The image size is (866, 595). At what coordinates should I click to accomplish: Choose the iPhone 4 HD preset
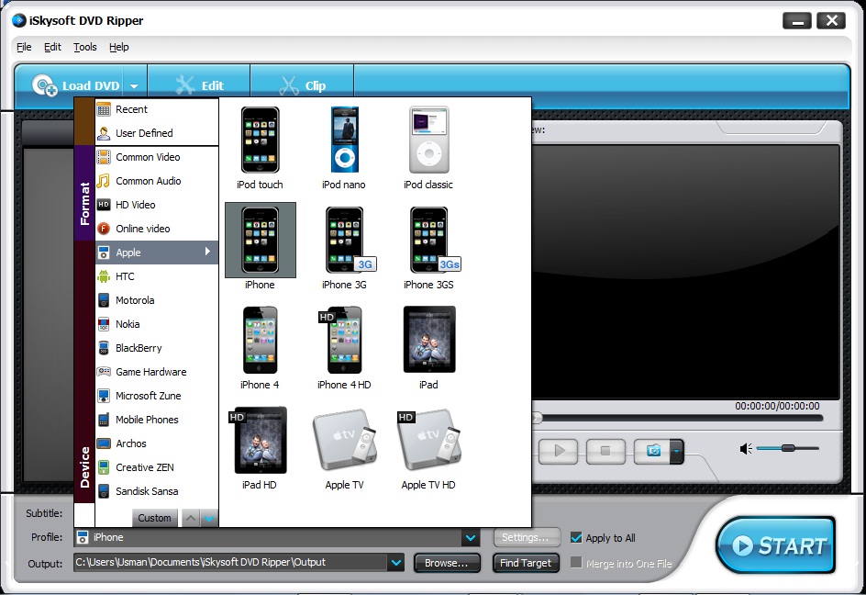344,348
